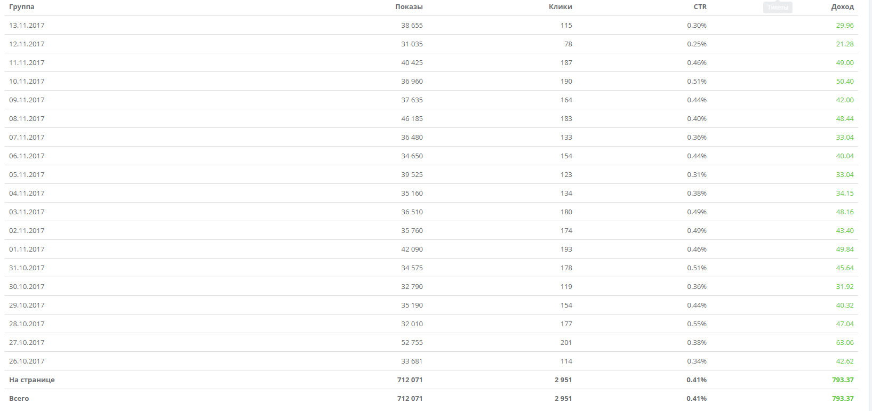Select the 27.10.2017 date row
Screen dimensions: 872x411
[x=27, y=343]
